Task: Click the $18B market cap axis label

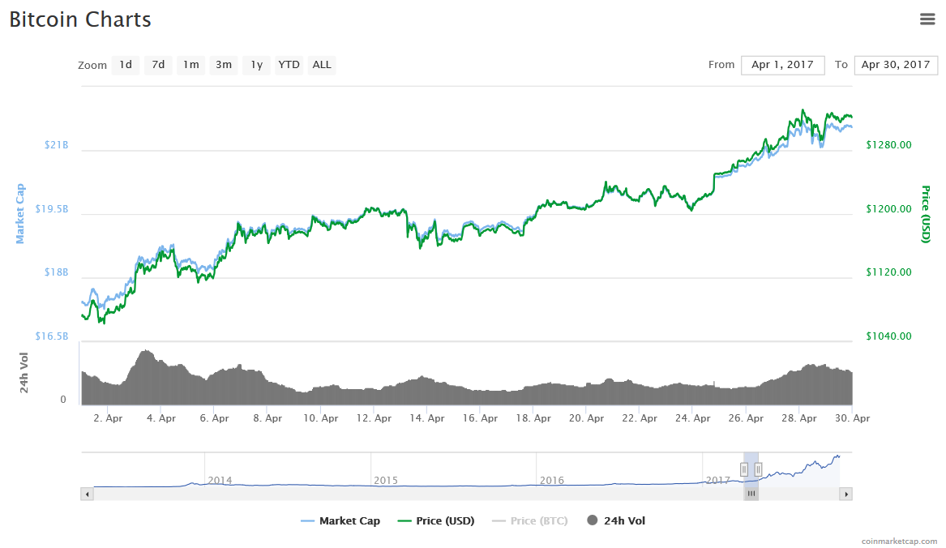Action: click(x=56, y=272)
